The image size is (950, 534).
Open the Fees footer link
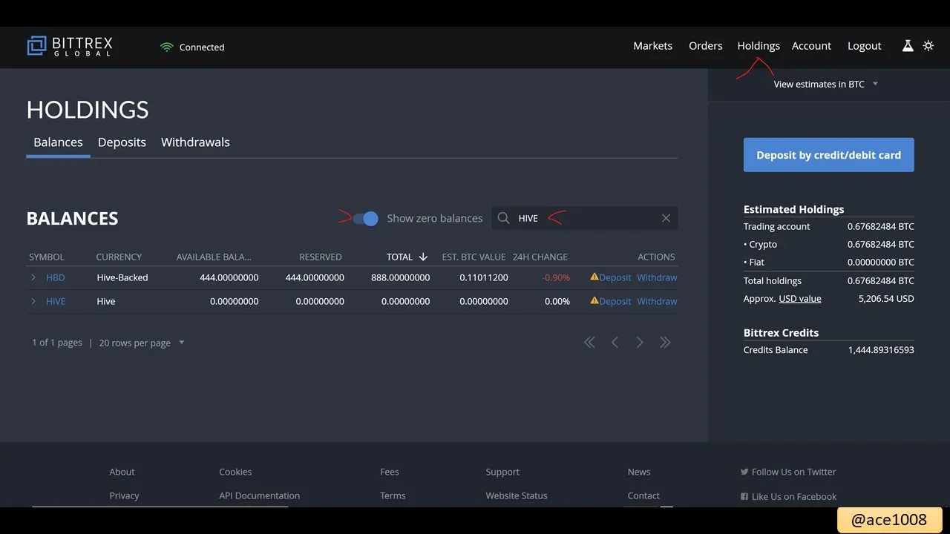(390, 472)
